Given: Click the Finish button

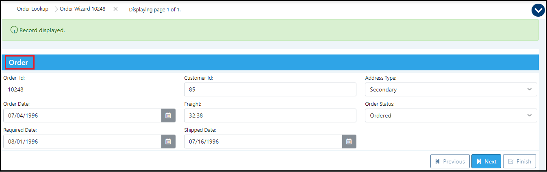Looking at the screenshot, I should point(519,161).
